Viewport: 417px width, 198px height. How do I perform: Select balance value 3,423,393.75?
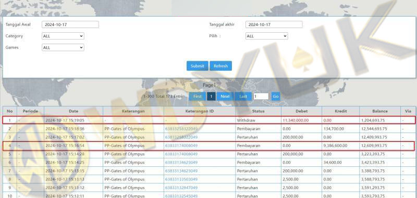click(373, 163)
